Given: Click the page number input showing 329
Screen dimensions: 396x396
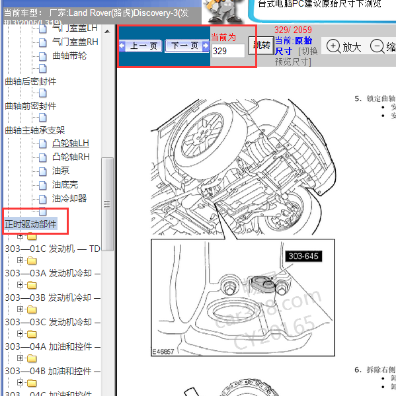Looking at the screenshot, I should point(228,51).
